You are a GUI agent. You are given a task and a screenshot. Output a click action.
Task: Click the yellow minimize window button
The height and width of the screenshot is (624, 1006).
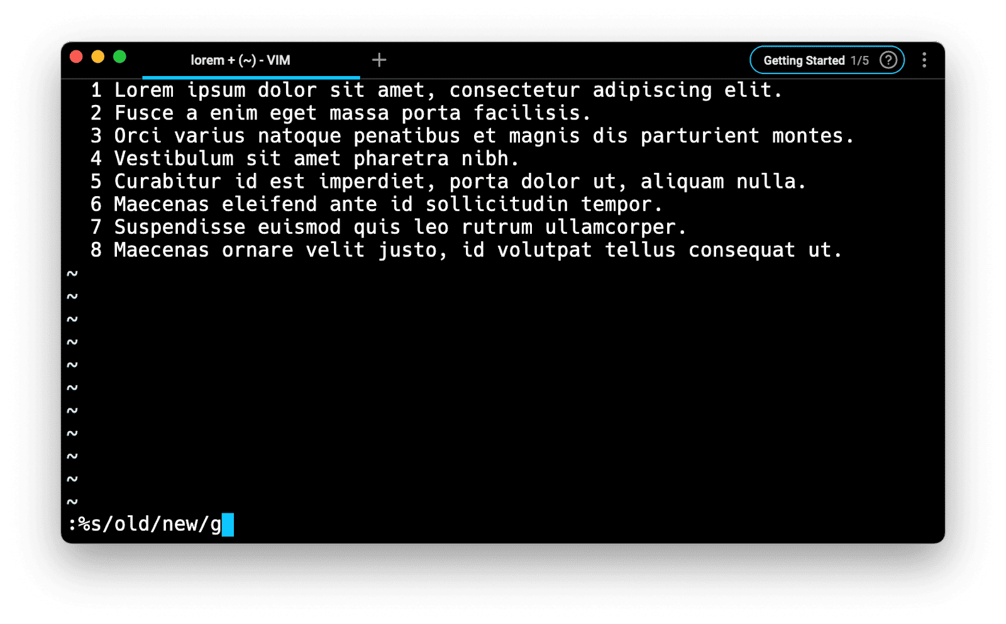pyautogui.click(x=98, y=57)
